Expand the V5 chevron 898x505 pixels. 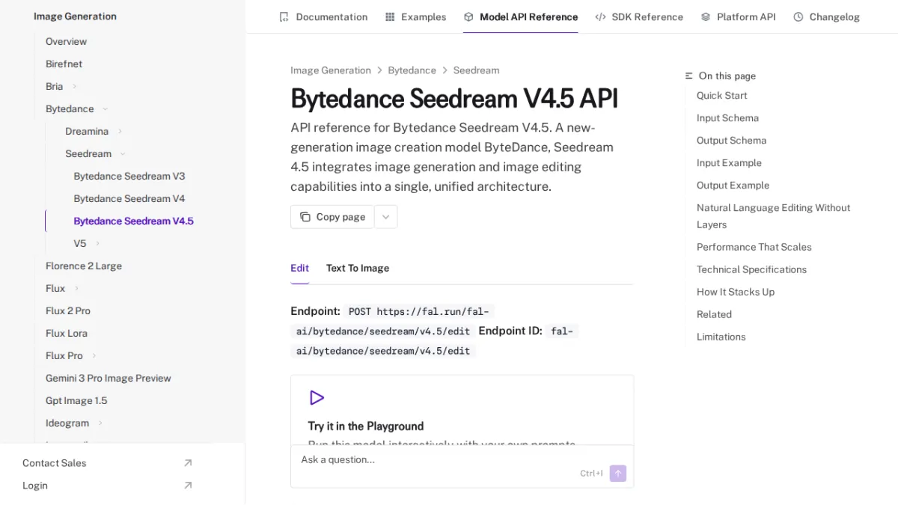pyautogui.click(x=97, y=244)
